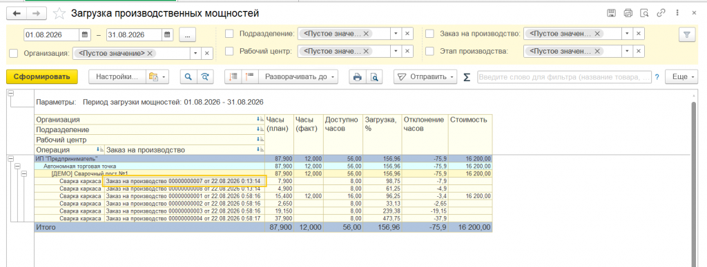Select order 00000000003 cell
This screenshot has width=707, height=267.
[x=185, y=211]
